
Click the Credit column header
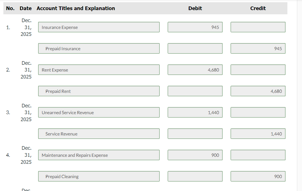[258, 8]
